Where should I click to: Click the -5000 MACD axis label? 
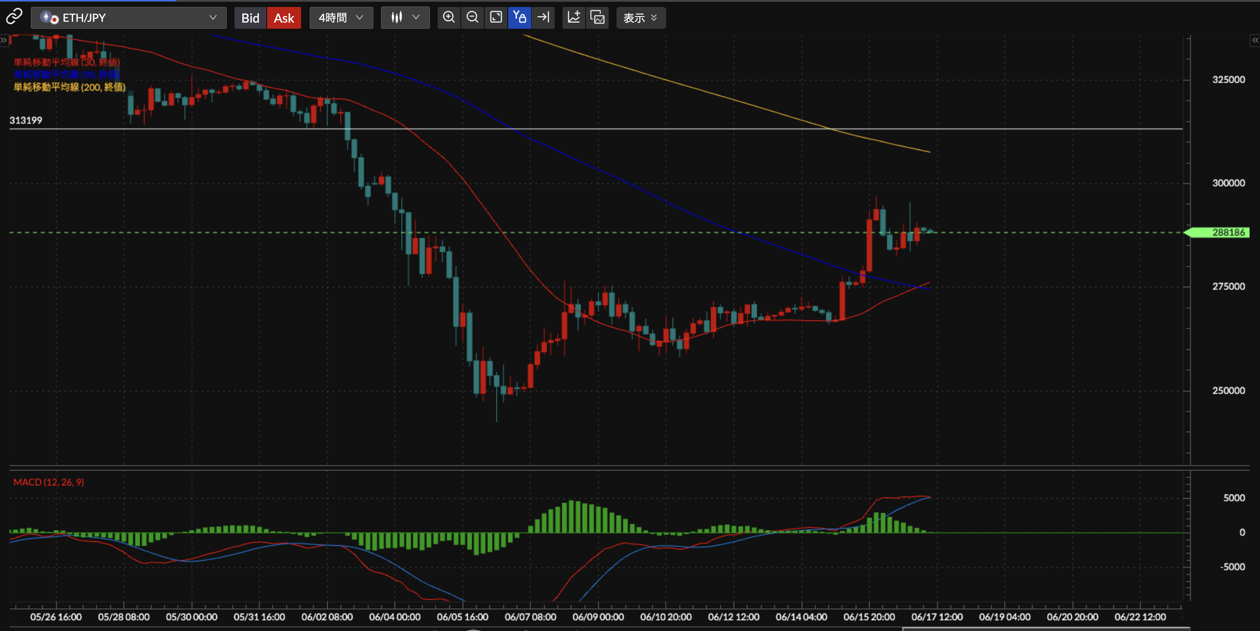(1232, 567)
